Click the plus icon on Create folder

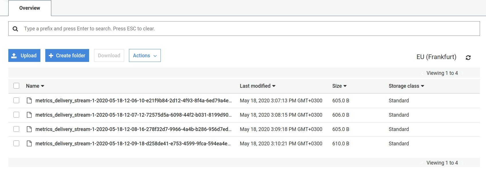[x=51, y=55]
